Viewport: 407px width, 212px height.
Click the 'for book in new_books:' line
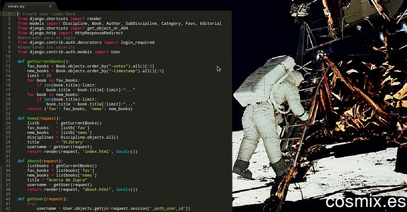[53, 94]
